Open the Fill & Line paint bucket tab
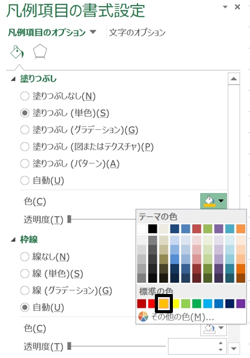The height and width of the screenshot is (358, 250). (17, 52)
